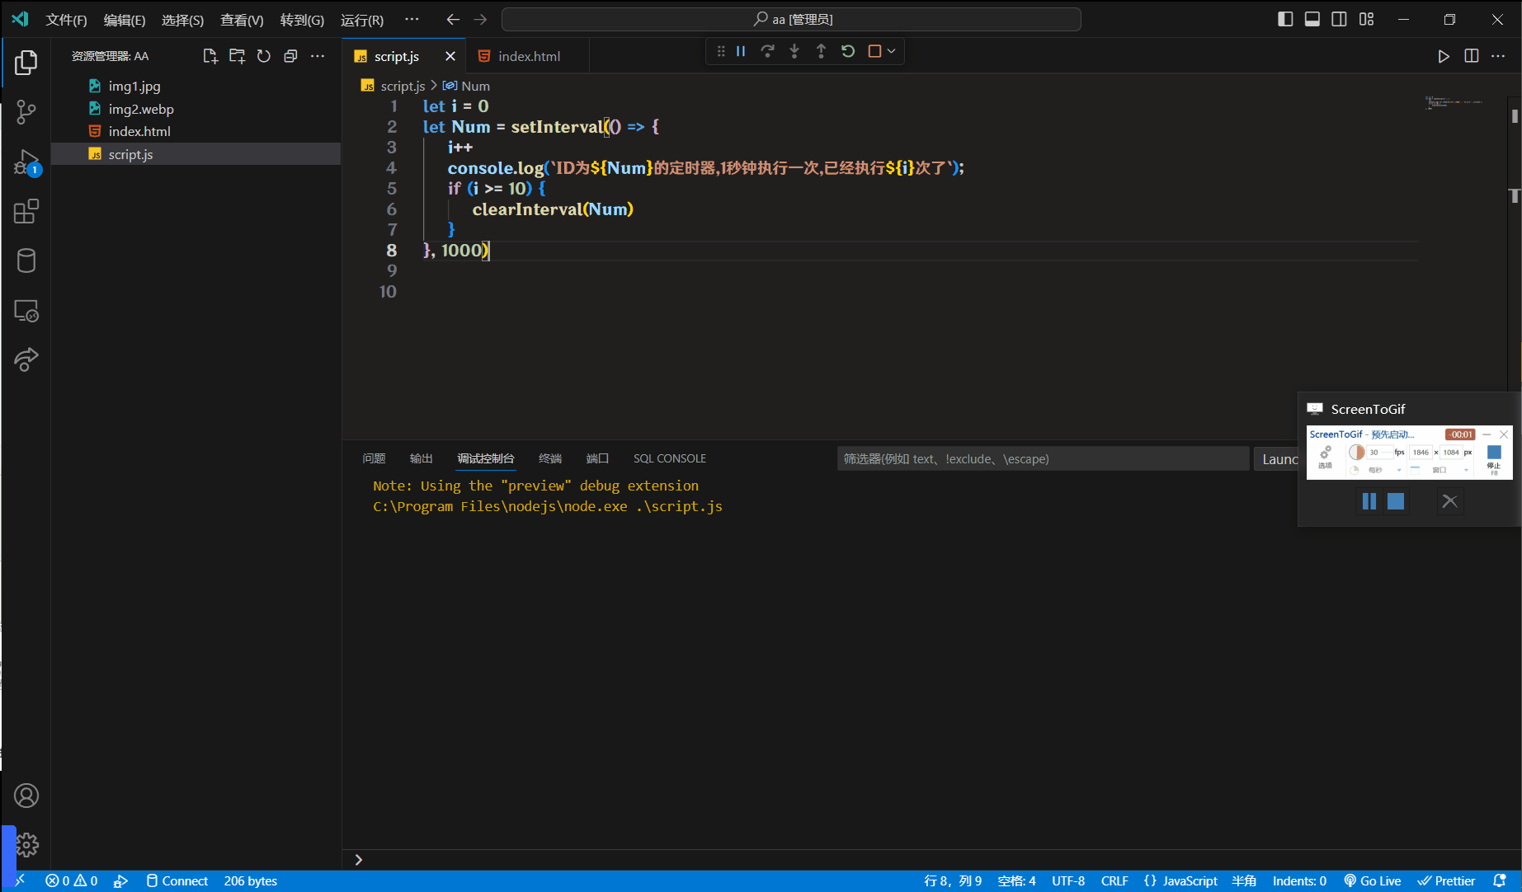
Task: Open the 编辑(E) menu
Action: [x=125, y=20]
